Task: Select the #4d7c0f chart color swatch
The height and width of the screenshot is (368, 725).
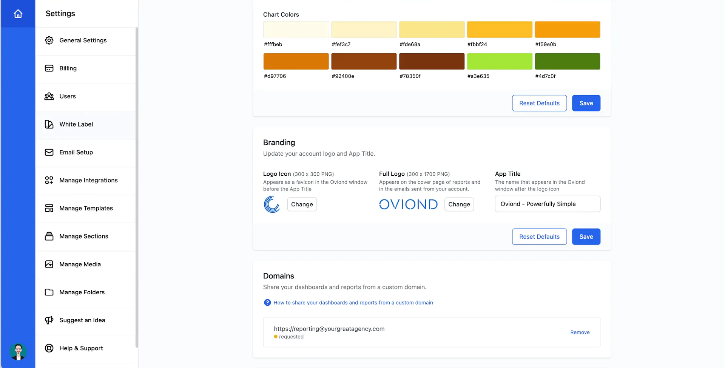Action: (568, 61)
